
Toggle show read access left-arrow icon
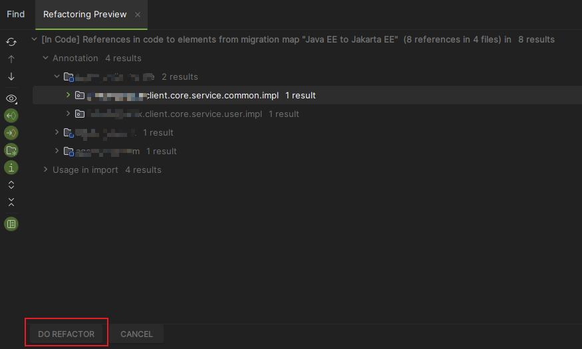point(11,116)
